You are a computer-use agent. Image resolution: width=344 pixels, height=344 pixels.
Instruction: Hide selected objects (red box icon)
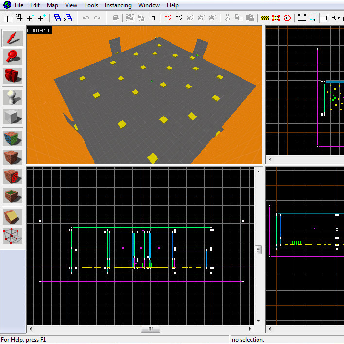(x=168, y=18)
